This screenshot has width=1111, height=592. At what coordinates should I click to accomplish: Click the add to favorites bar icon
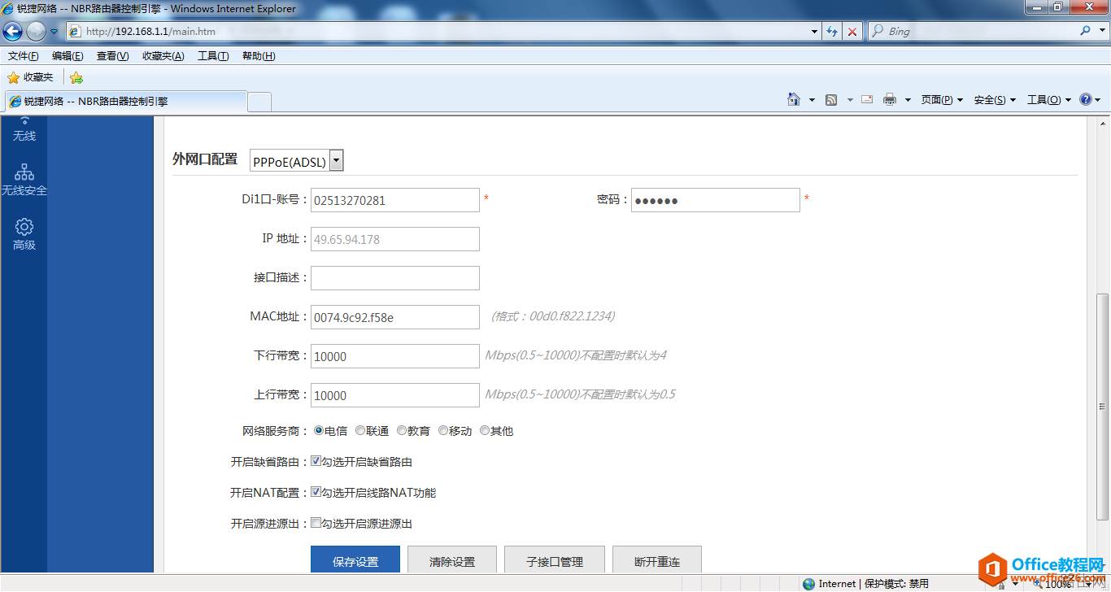[76, 78]
